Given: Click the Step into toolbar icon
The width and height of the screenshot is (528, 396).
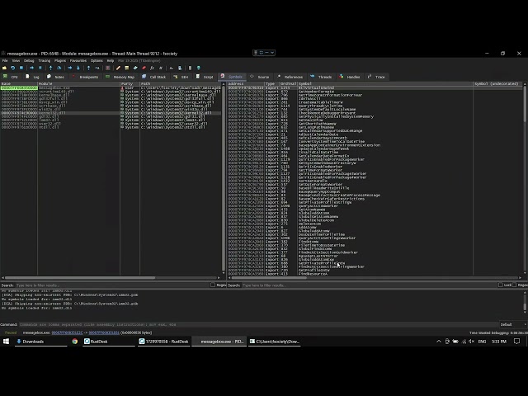Looking at the screenshot, I should (x=51, y=68).
